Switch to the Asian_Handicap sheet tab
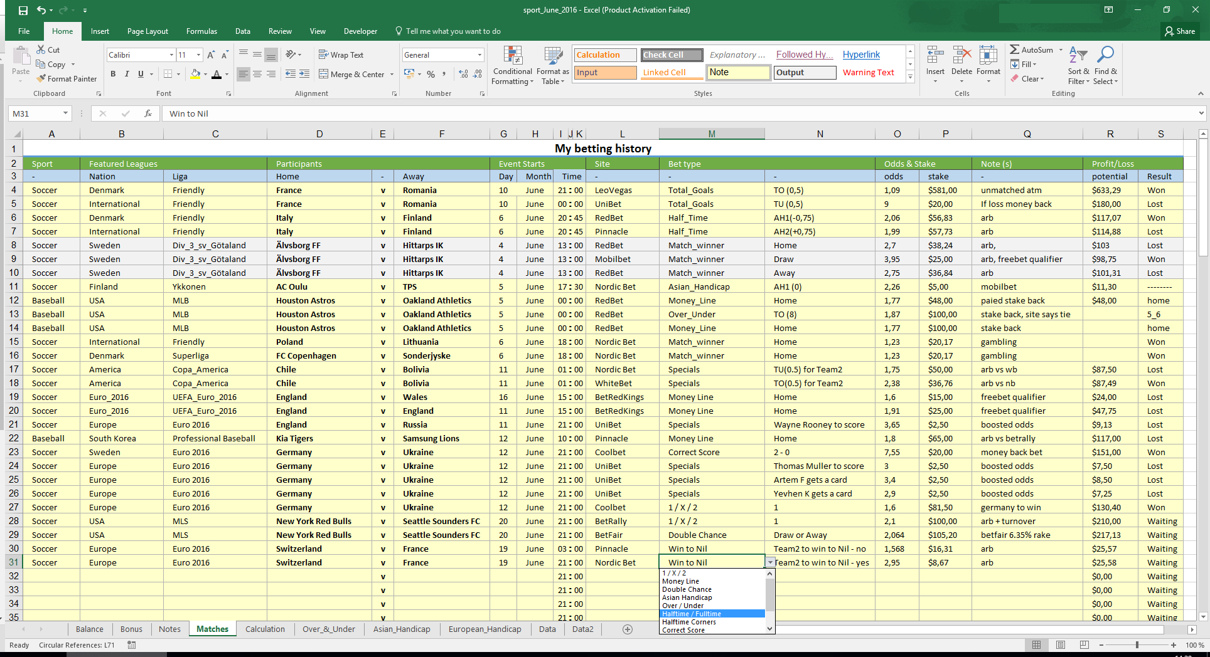 pos(402,629)
